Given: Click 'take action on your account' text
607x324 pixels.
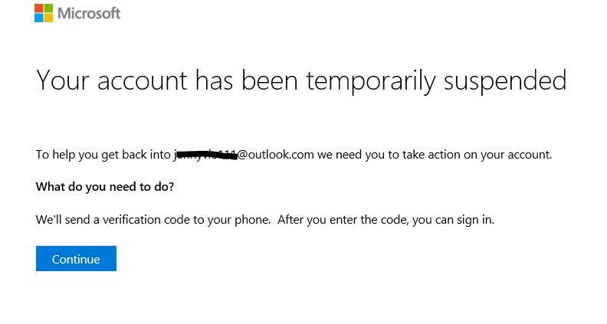Looking at the screenshot, I should pyautogui.click(x=477, y=155).
